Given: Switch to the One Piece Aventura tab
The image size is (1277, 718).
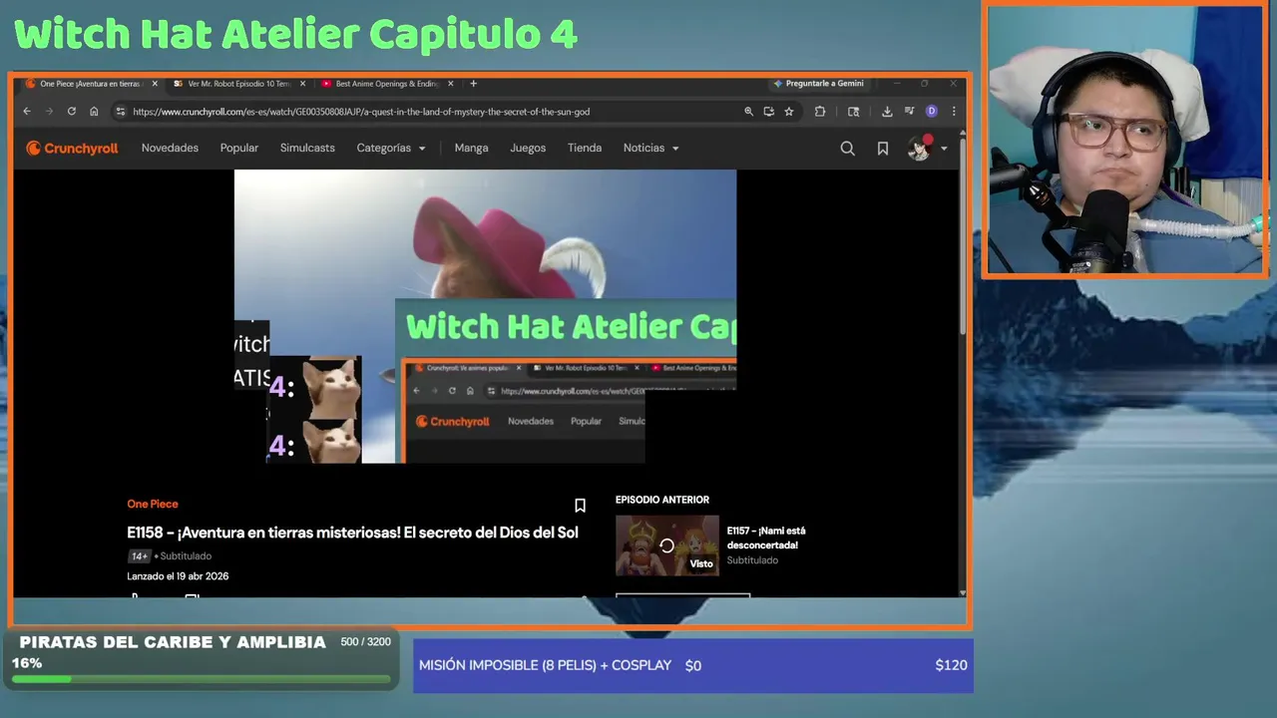Looking at the screenshot, I should [92, 84].
